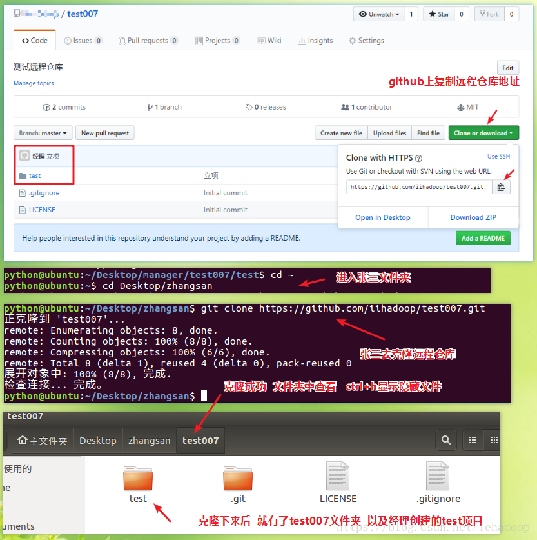Click the file manager search icon
The image size is (537, 540).
coord(446,440)
